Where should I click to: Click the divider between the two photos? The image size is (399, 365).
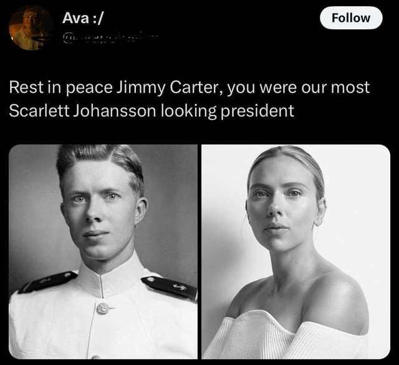tap(199, 251)
